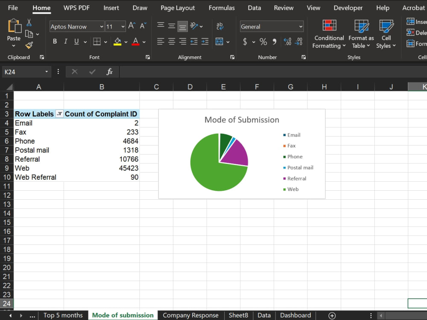Switch to Page Layout tab
The width and height of the screenshot is (427, 320).
[178, 8]
